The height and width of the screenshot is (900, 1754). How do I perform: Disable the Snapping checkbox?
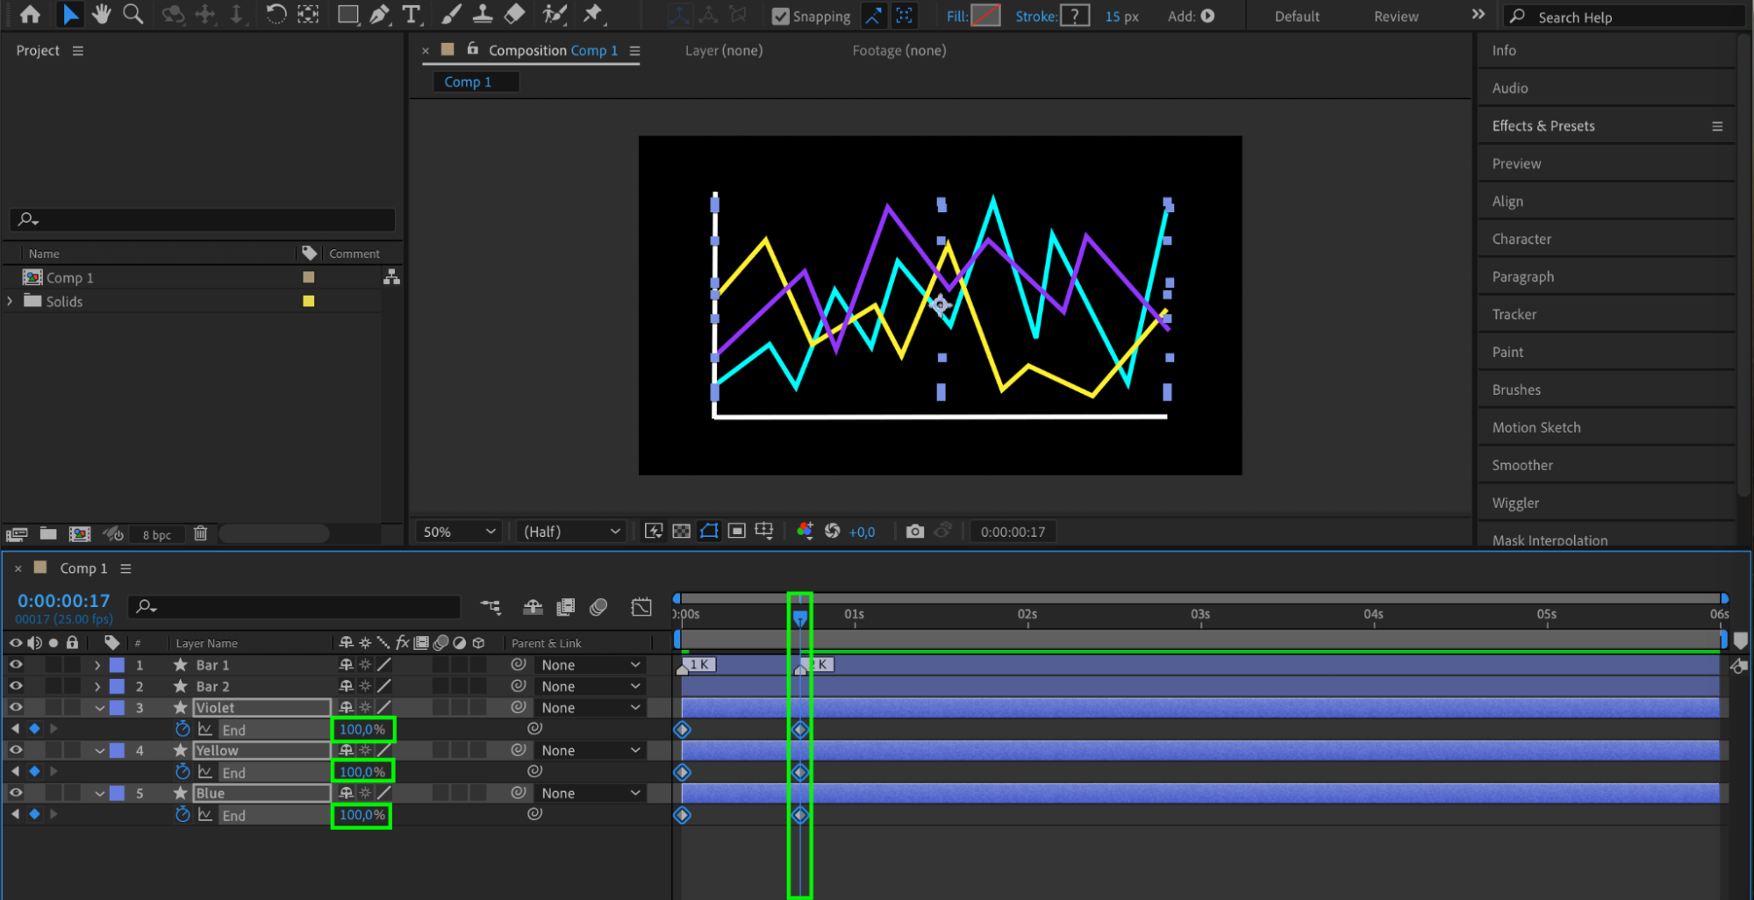click(x=780, y=16)
